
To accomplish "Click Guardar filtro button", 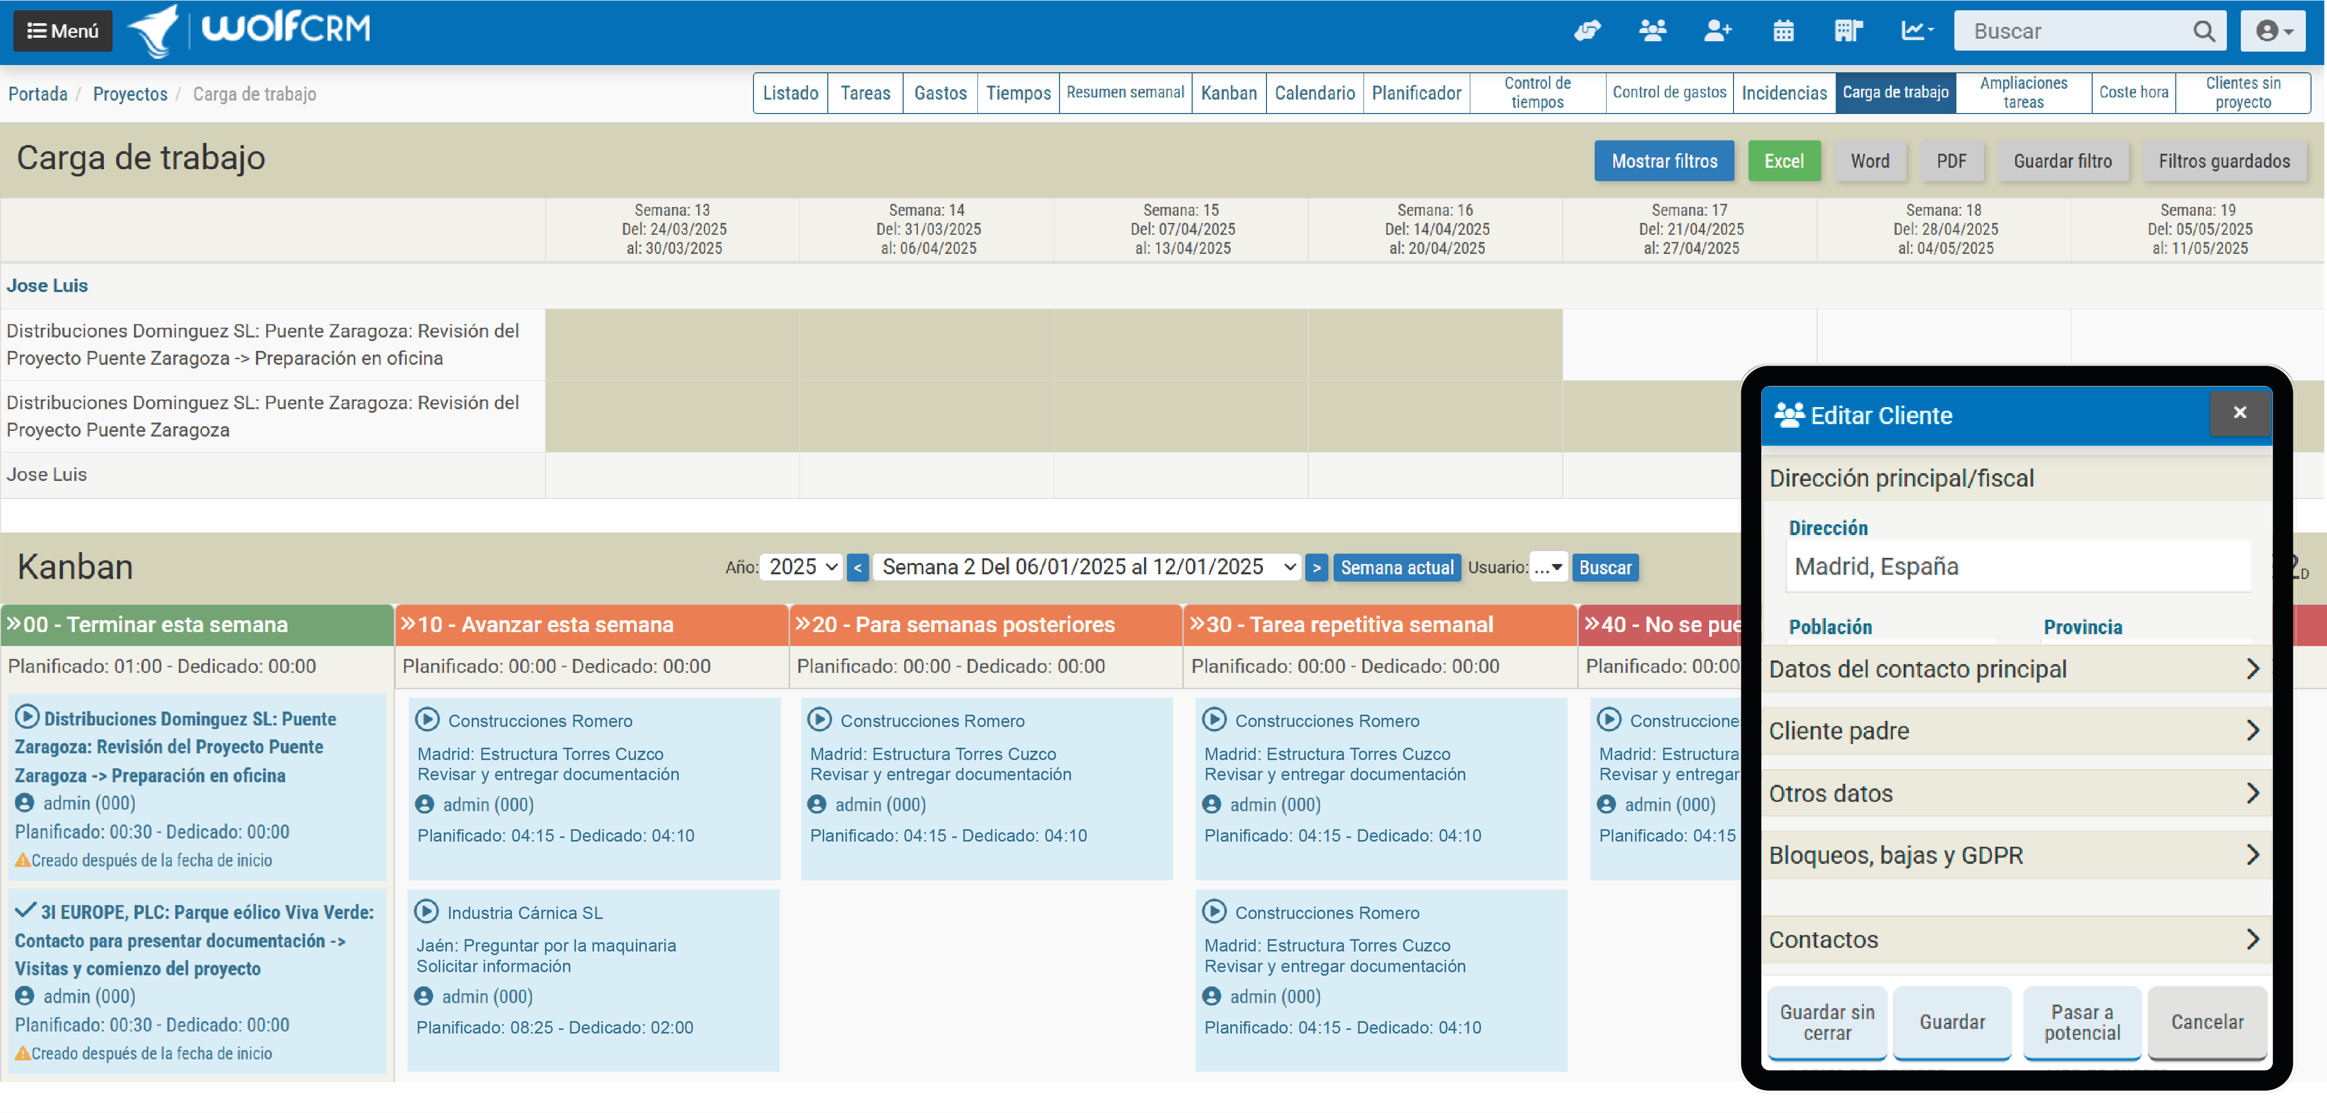I will pos(2063,161).
